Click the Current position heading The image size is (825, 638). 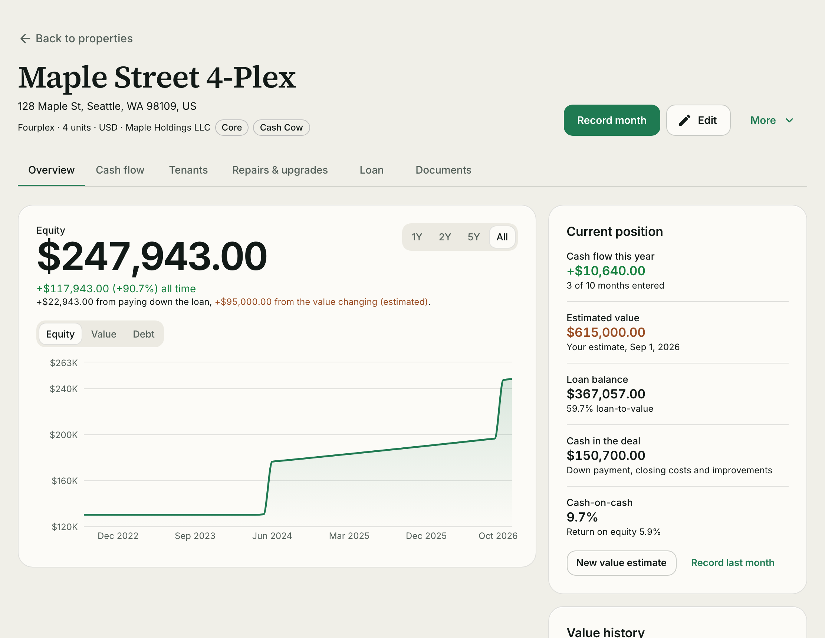pyautogui.click(x=615, y=231)
